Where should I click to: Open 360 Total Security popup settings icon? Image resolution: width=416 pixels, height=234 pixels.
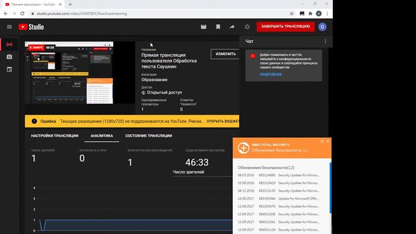(322, 141)
